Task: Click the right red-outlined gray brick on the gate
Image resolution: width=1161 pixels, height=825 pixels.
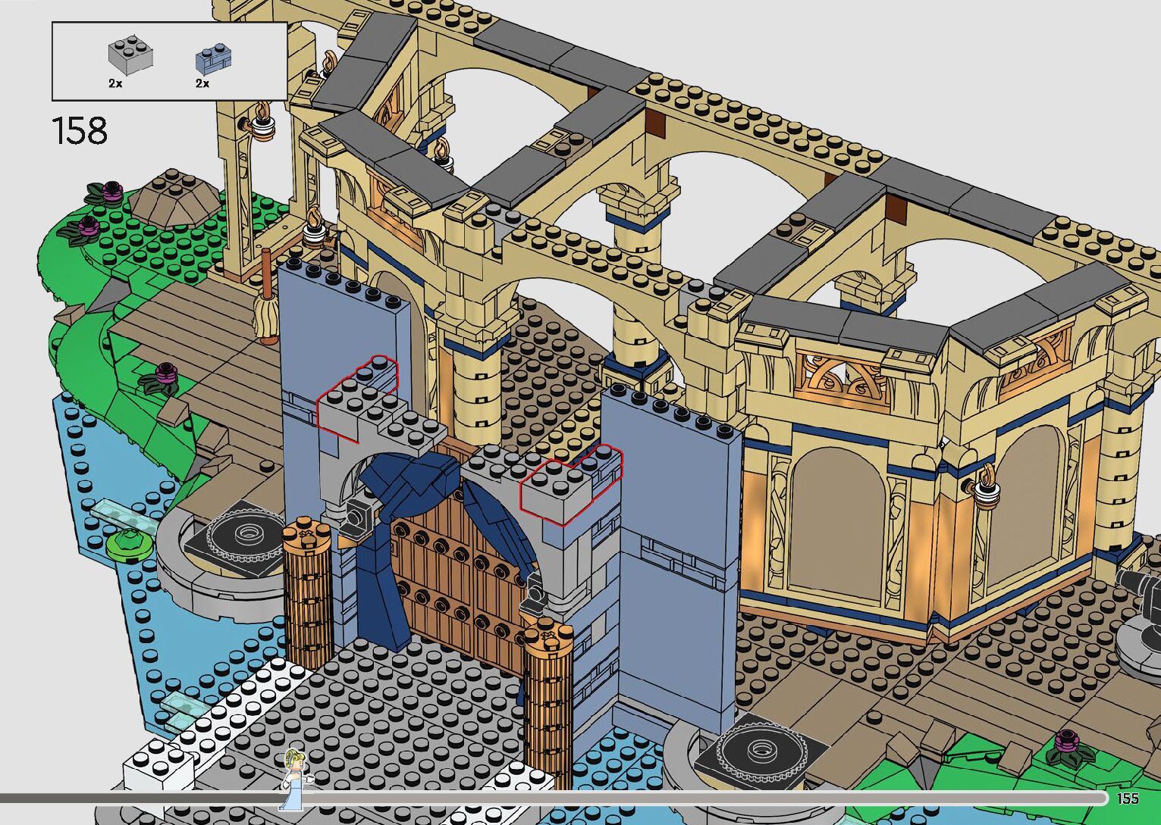Action: (570, 485)
